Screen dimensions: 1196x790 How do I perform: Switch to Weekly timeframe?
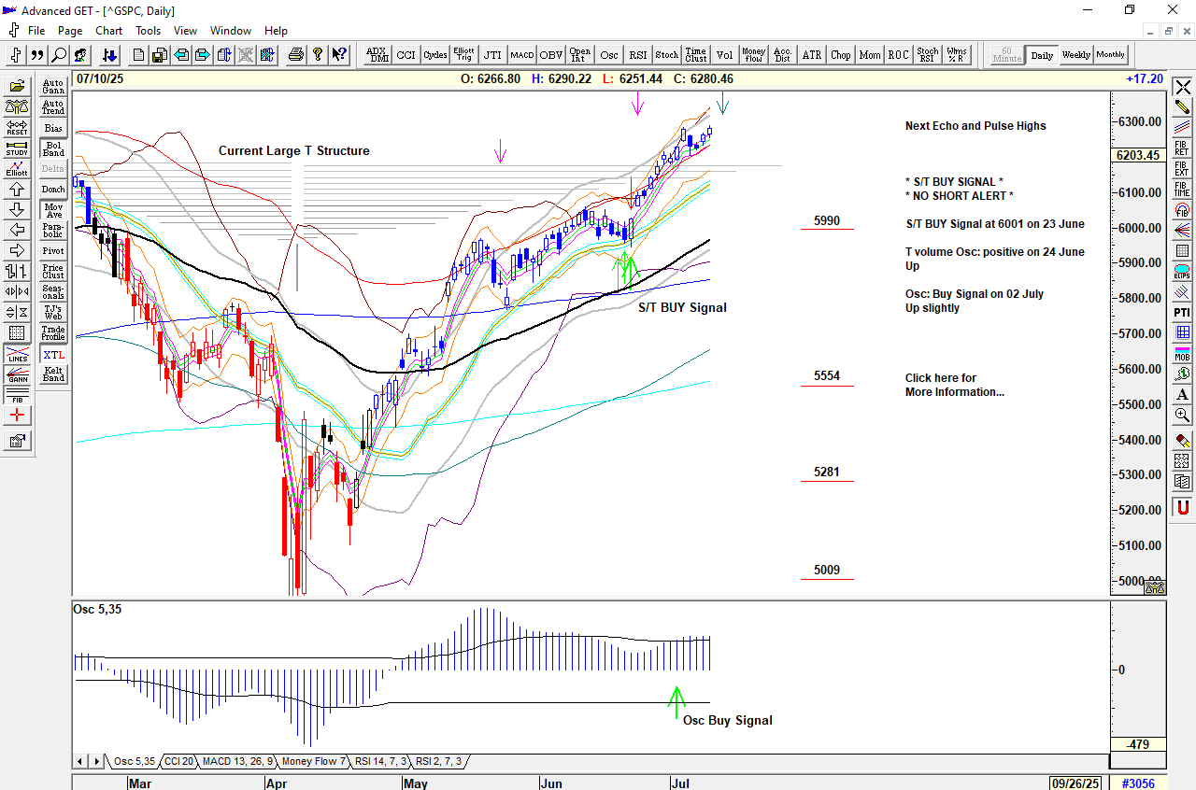(1075, 55)
